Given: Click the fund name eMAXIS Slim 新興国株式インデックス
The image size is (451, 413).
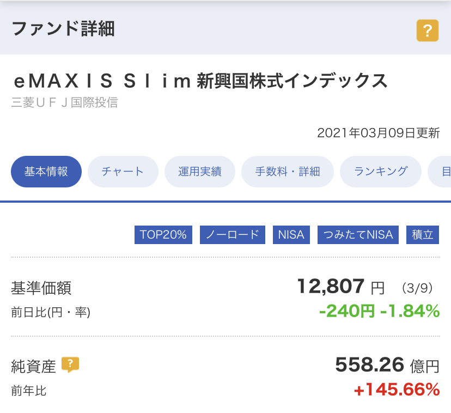Looking at the screenshot, I should point(200,81).
